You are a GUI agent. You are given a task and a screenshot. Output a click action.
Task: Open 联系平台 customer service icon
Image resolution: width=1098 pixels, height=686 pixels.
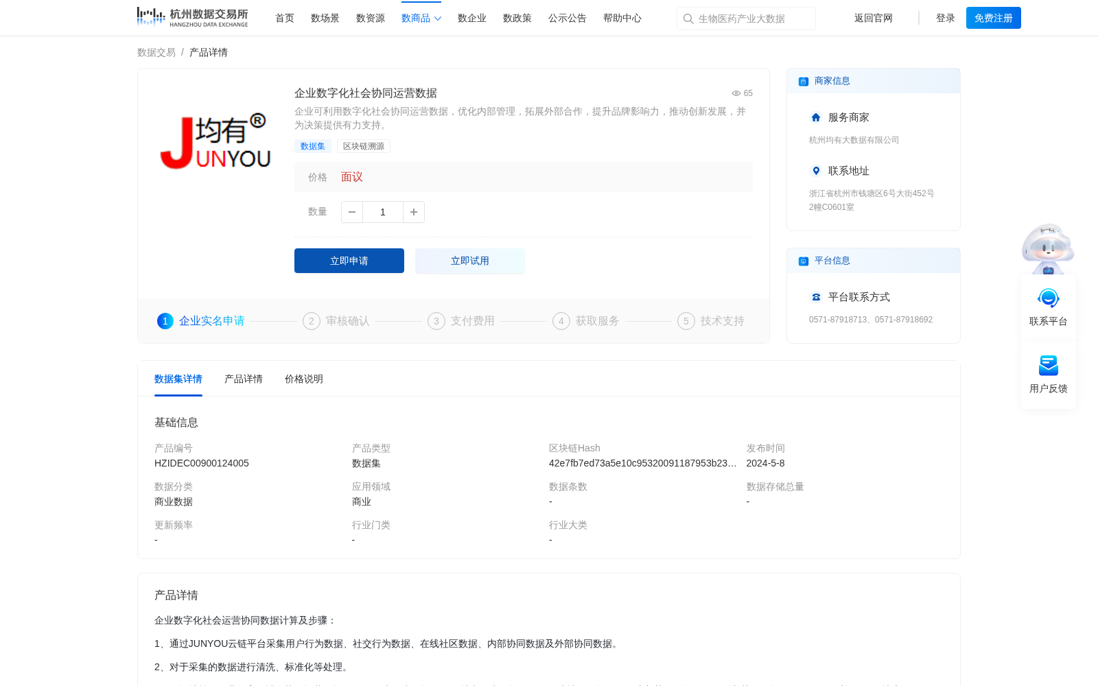coord(1049,299)
